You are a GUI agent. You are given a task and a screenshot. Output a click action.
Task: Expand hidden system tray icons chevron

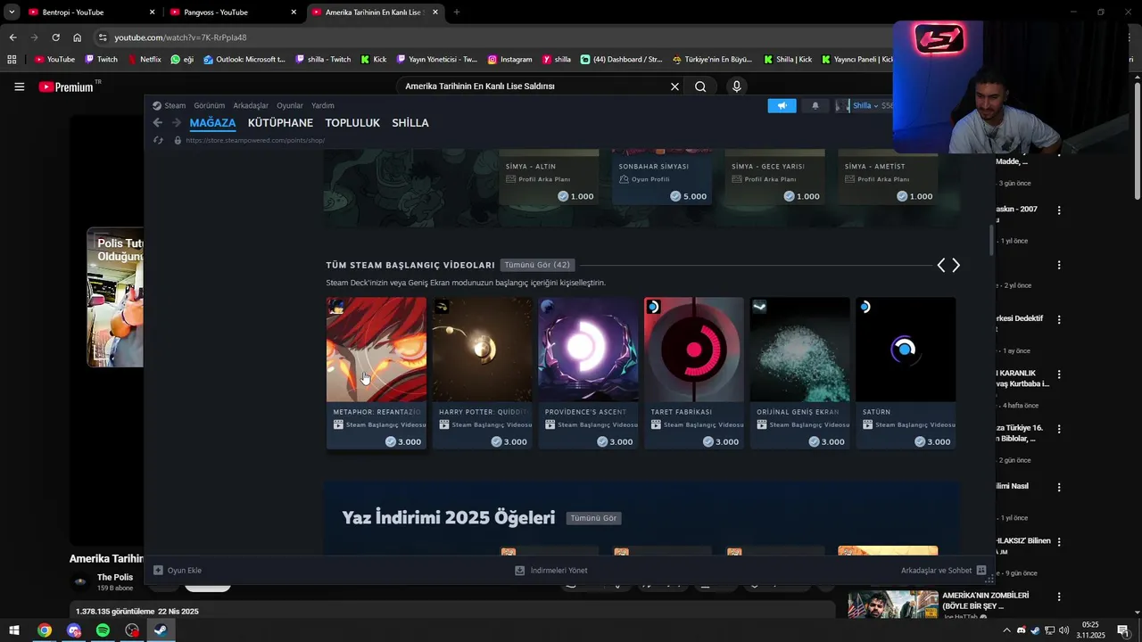coord(1007,630)
